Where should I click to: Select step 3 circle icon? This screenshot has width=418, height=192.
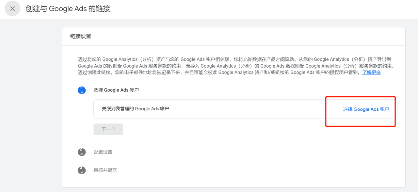(x=82, y=170)
